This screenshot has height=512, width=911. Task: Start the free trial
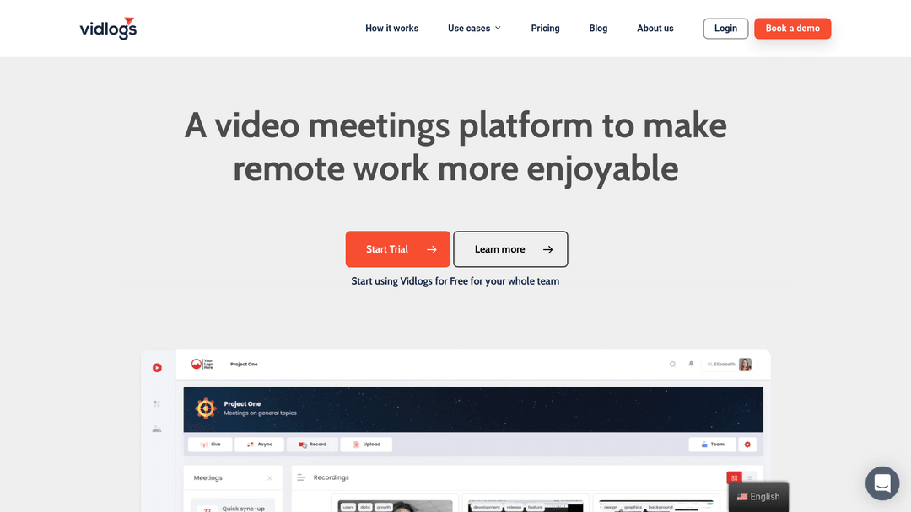(397, 249)
